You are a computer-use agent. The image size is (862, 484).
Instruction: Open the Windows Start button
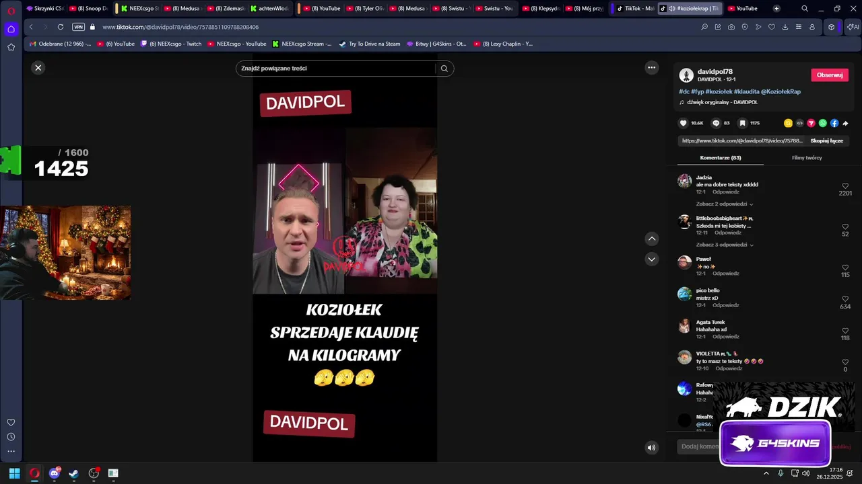(14, 473)
